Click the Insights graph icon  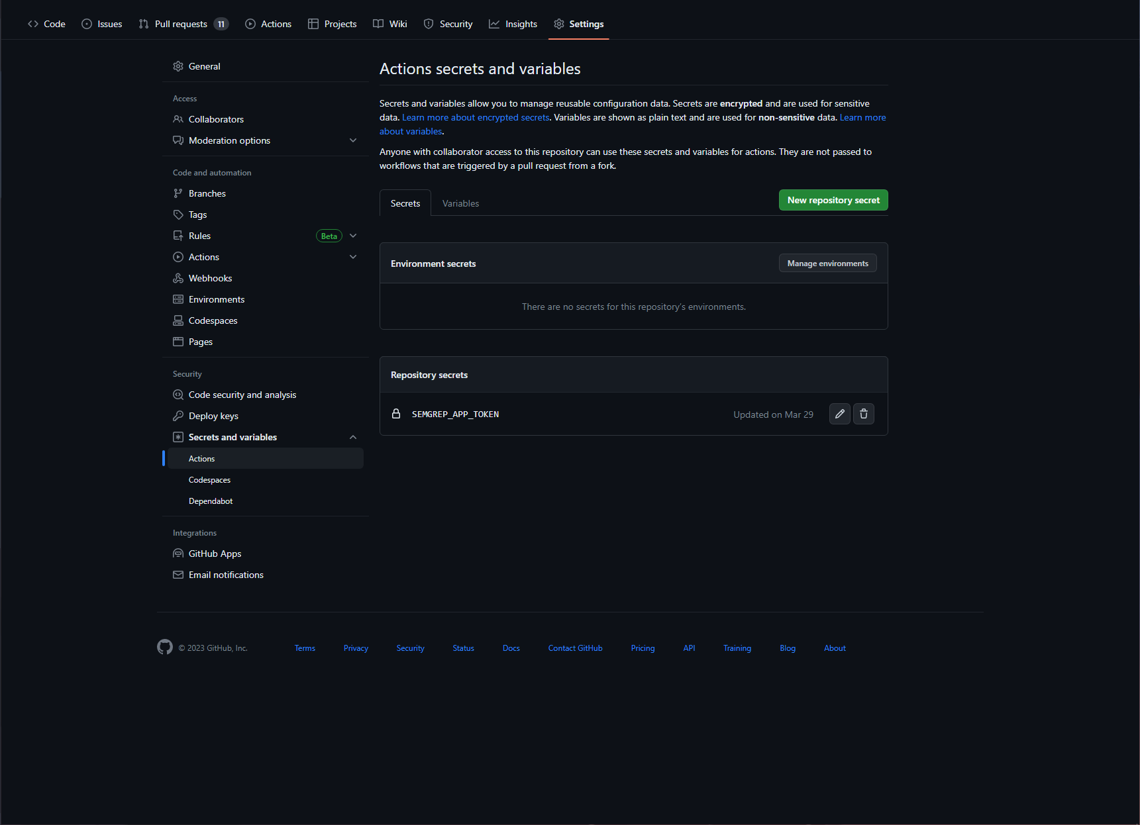(x=494, y=23)
